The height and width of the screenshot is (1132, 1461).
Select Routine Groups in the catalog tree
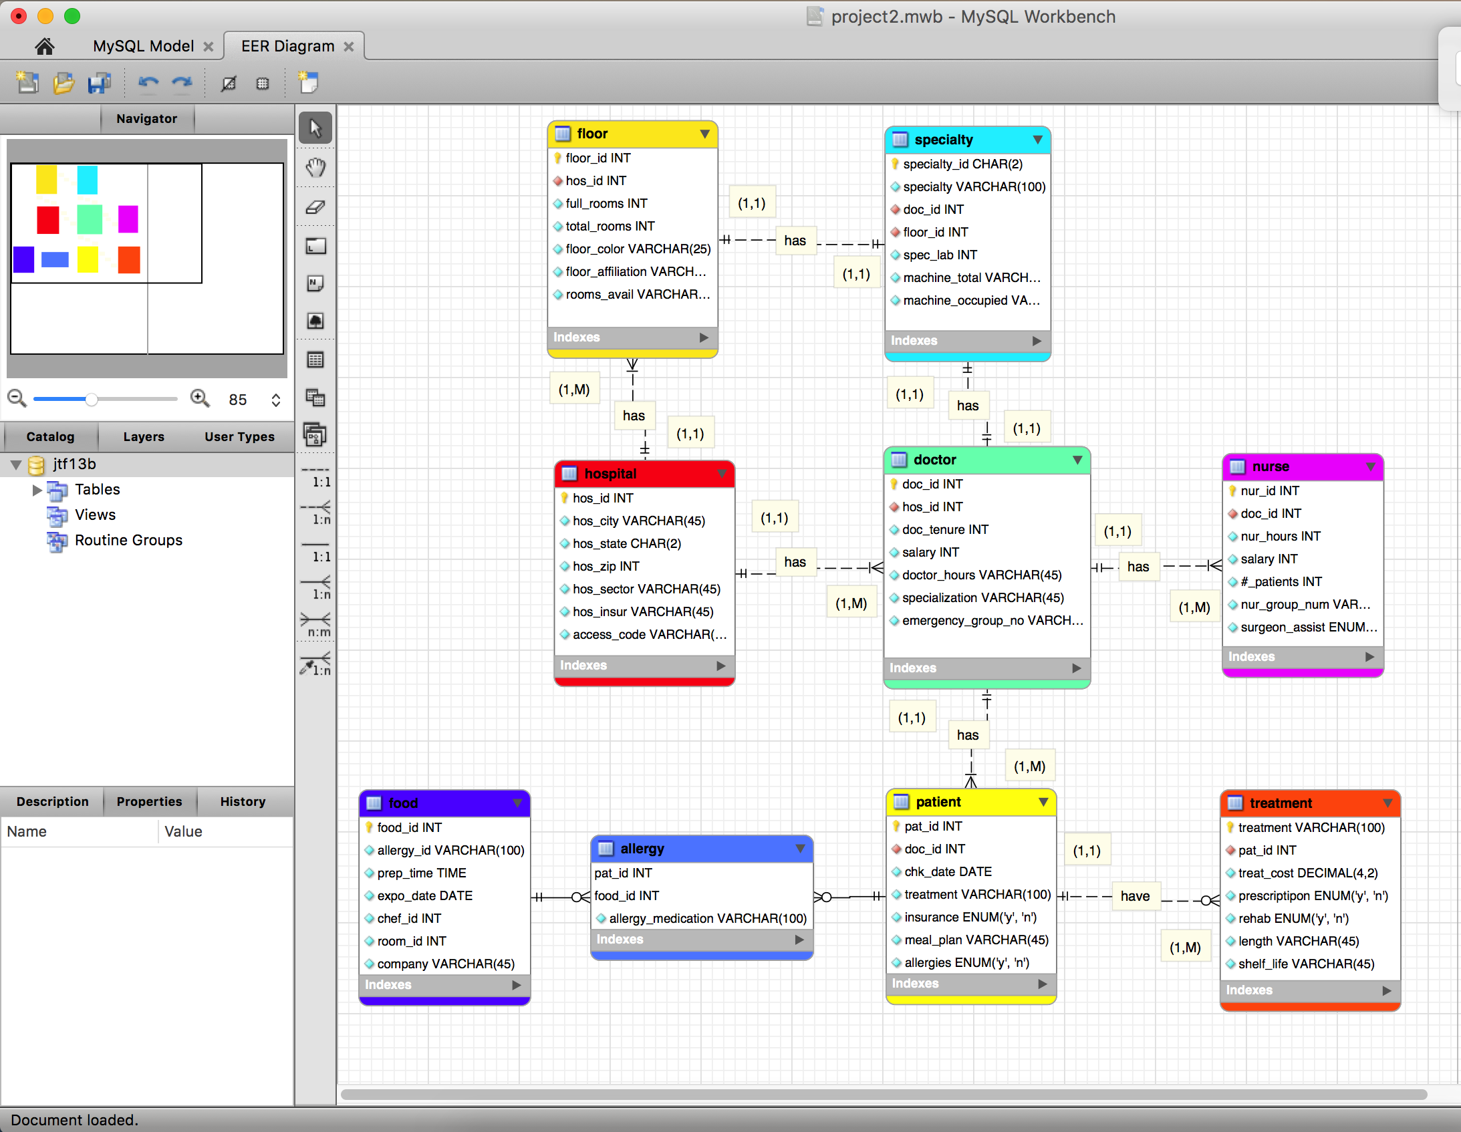[x=128, y=540]
